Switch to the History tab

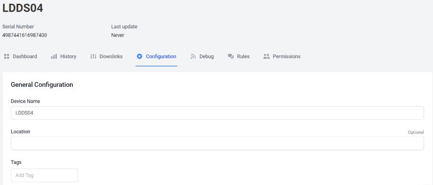(63, 56)
